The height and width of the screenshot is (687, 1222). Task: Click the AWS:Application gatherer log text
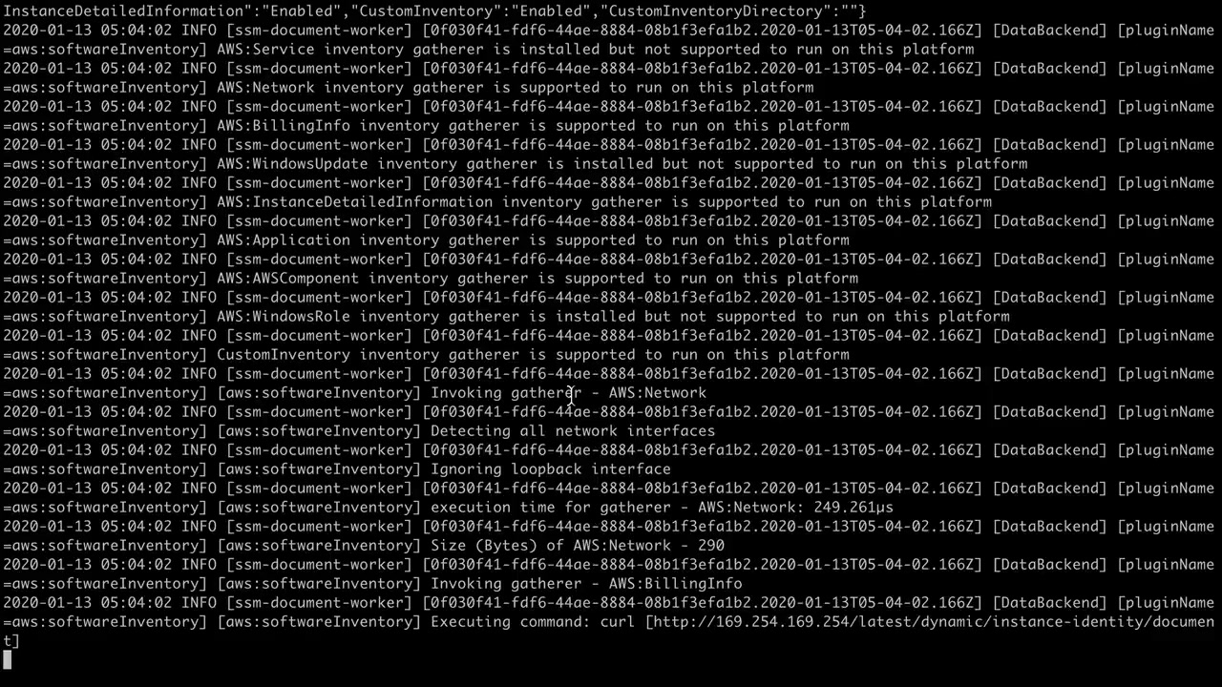[533, 239]
